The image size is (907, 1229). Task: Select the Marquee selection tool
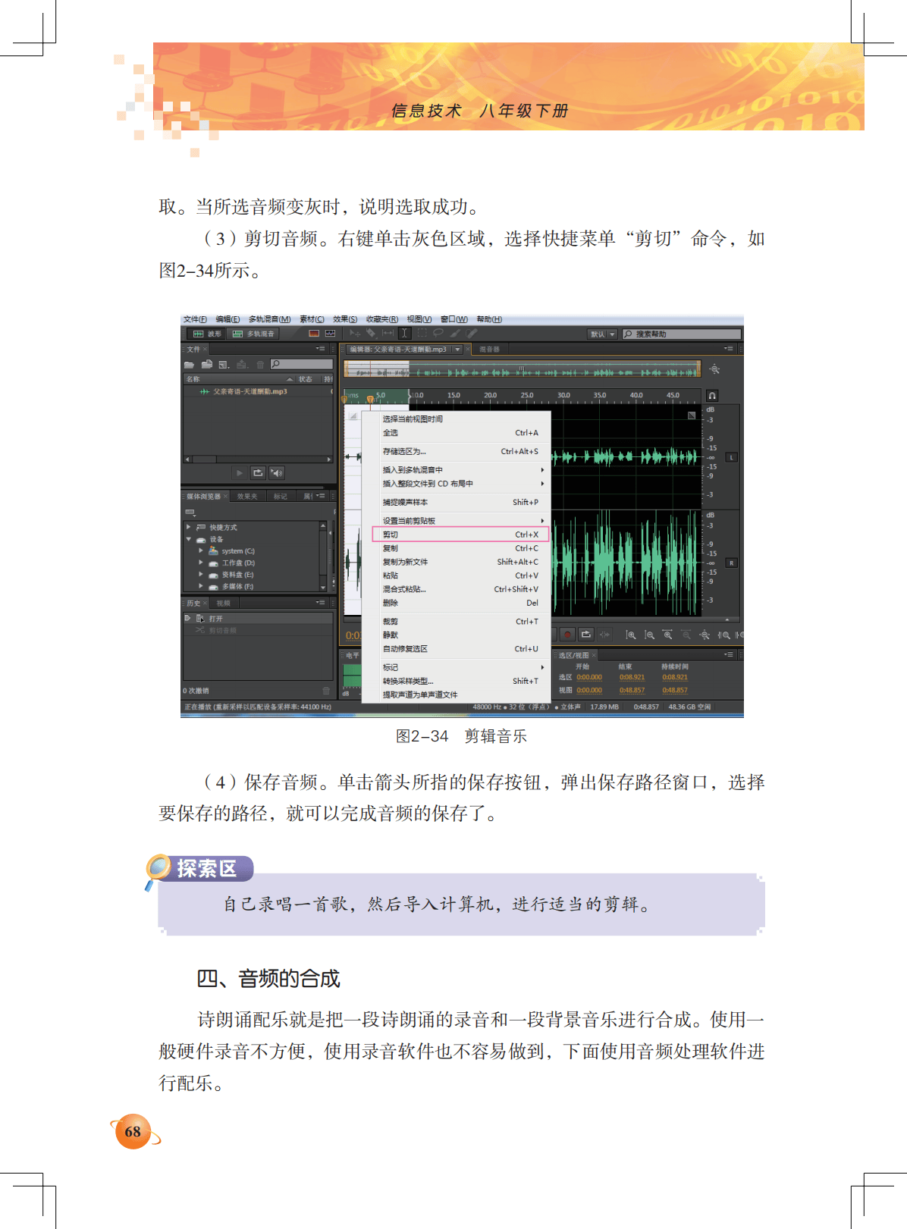[422, 333]
